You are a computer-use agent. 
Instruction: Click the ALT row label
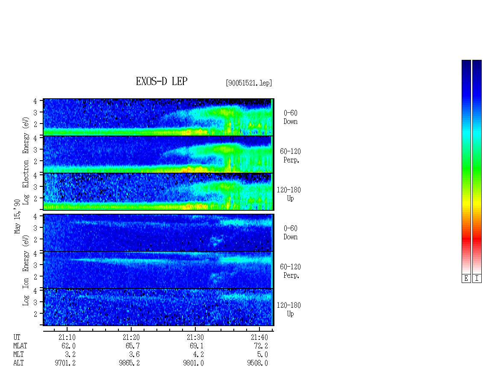click(x=18, y=363)
